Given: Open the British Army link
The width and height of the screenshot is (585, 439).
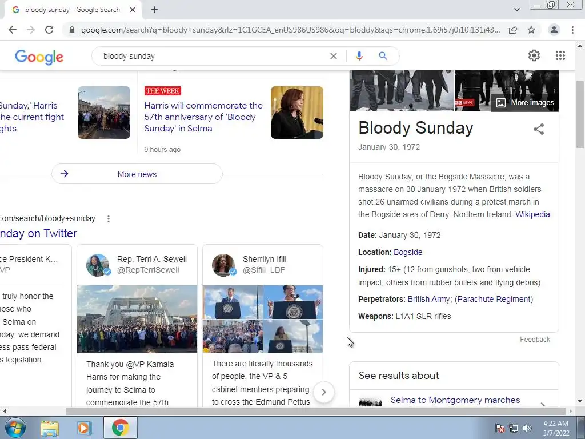Looking at the screenshot, I should [428, 299].
